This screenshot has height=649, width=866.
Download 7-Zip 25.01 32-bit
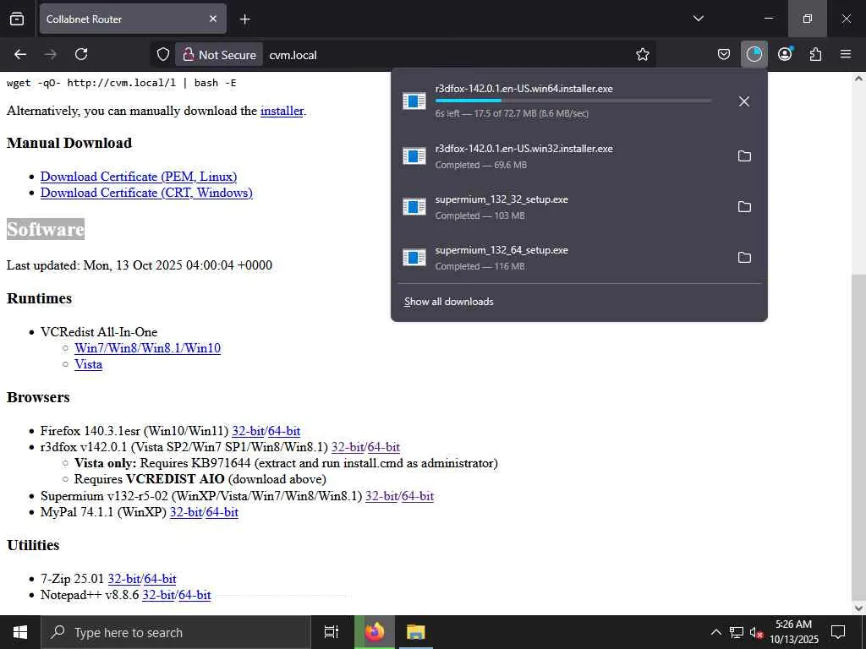coord(123,579)
